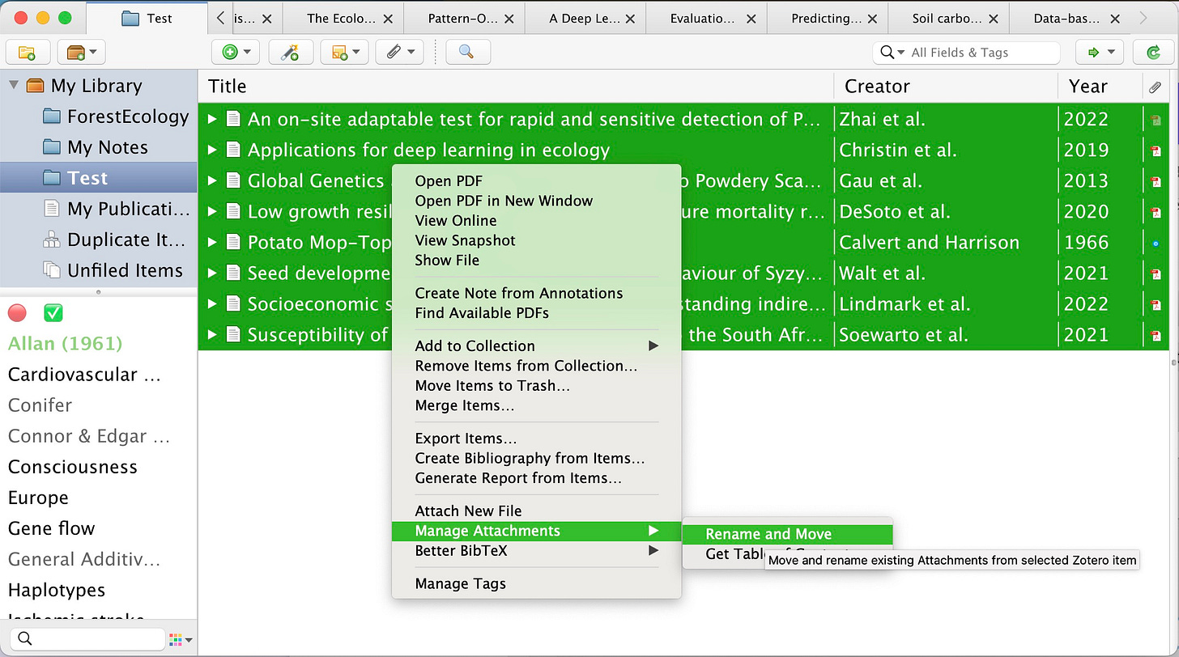This screenshot has width=1179, height=657.
Task: Choose Open PDF from context menu
Action: pos(449,181)
